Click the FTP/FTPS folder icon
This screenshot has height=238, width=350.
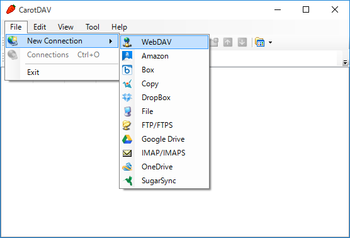(x=127, y=125)
